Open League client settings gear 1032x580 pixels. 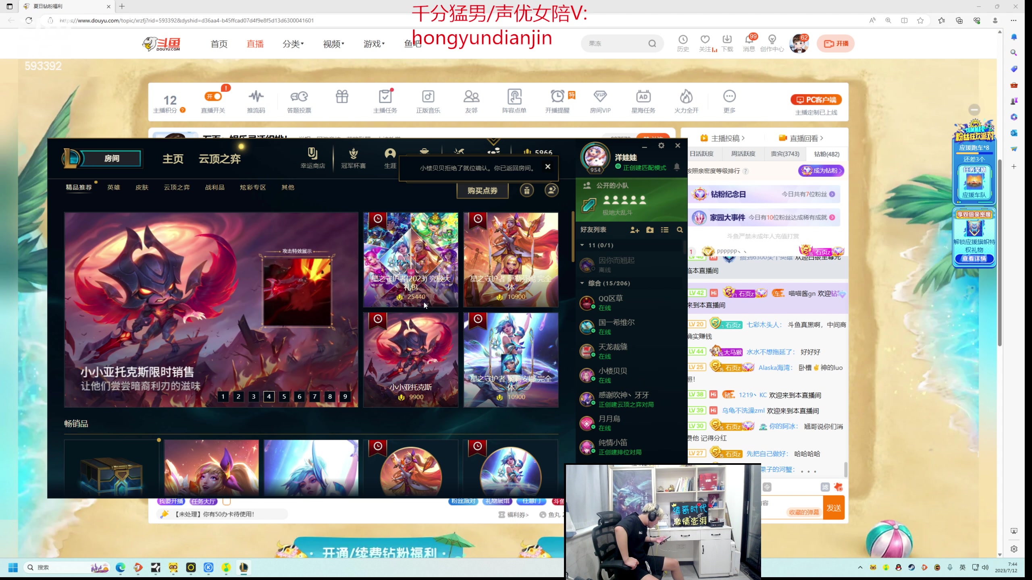pyautogui.click(x=661, y=145)
